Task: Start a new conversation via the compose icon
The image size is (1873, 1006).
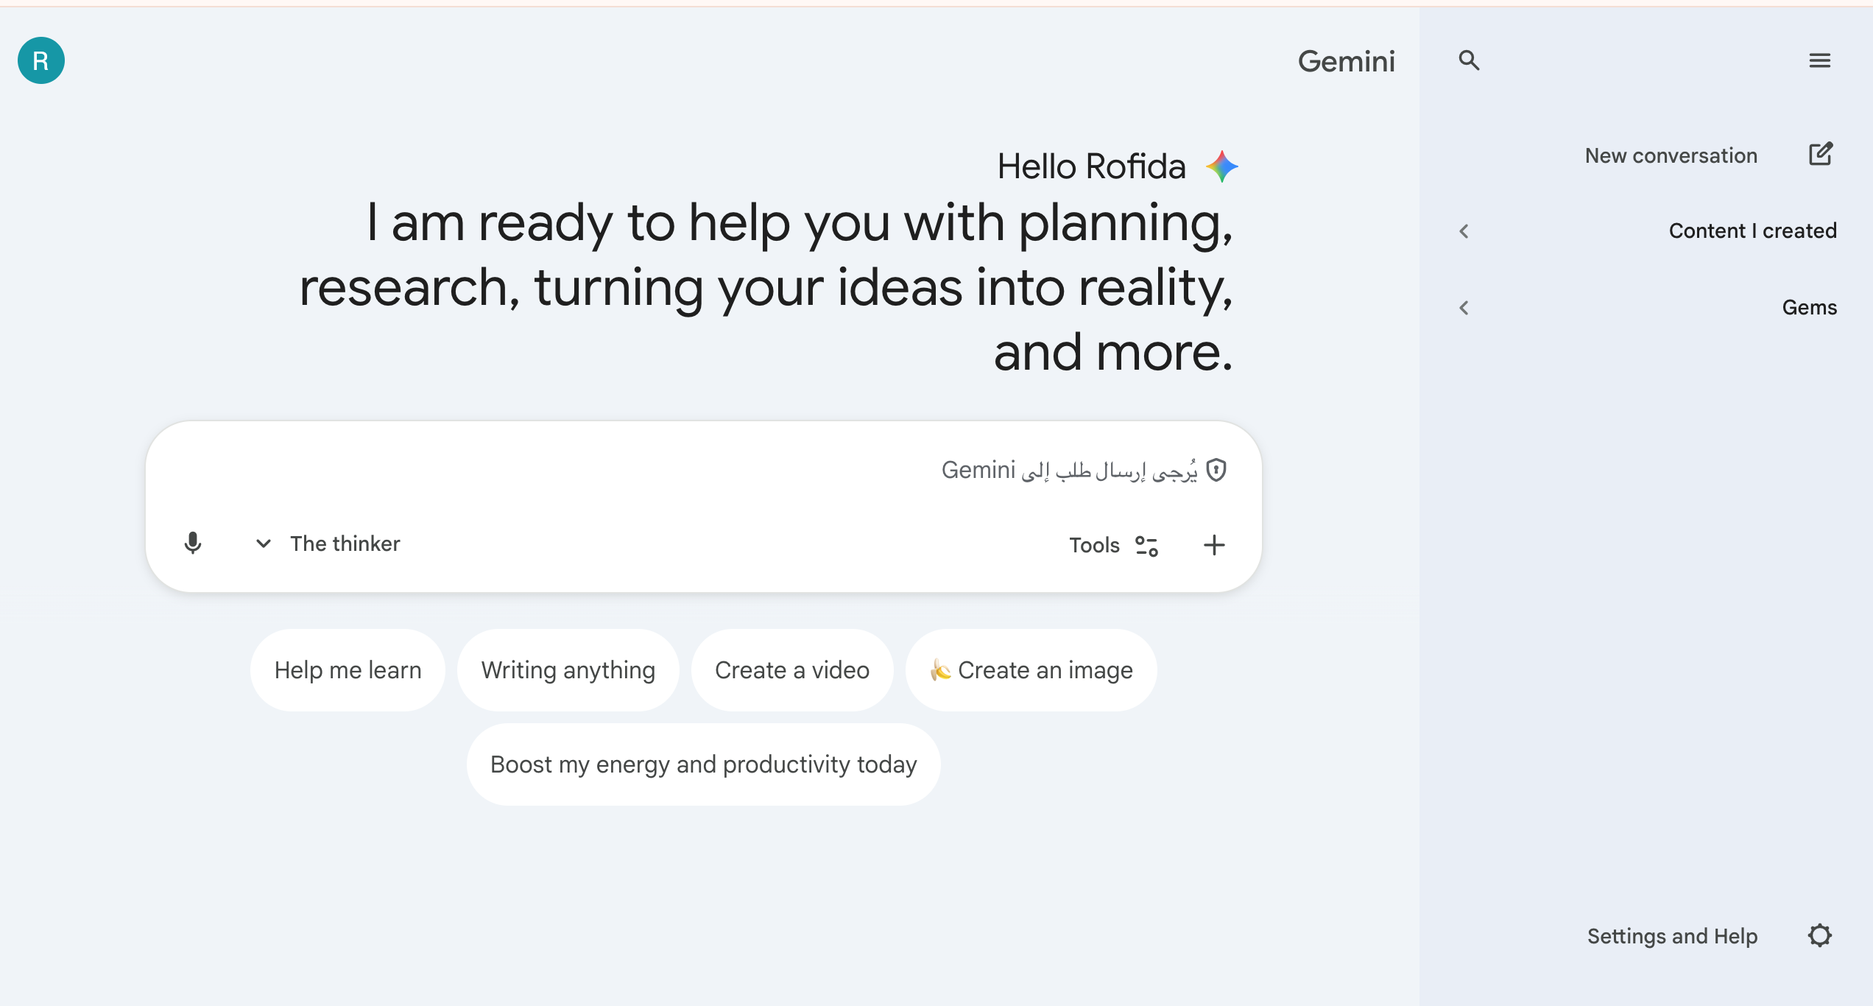Action: click(1820, 155)
